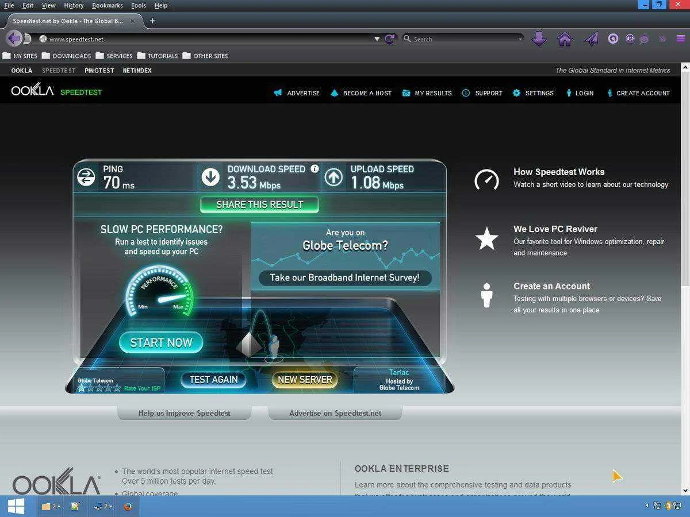Click the paper plane toolbar icon
690x517 pixels.
coord(591,39)
